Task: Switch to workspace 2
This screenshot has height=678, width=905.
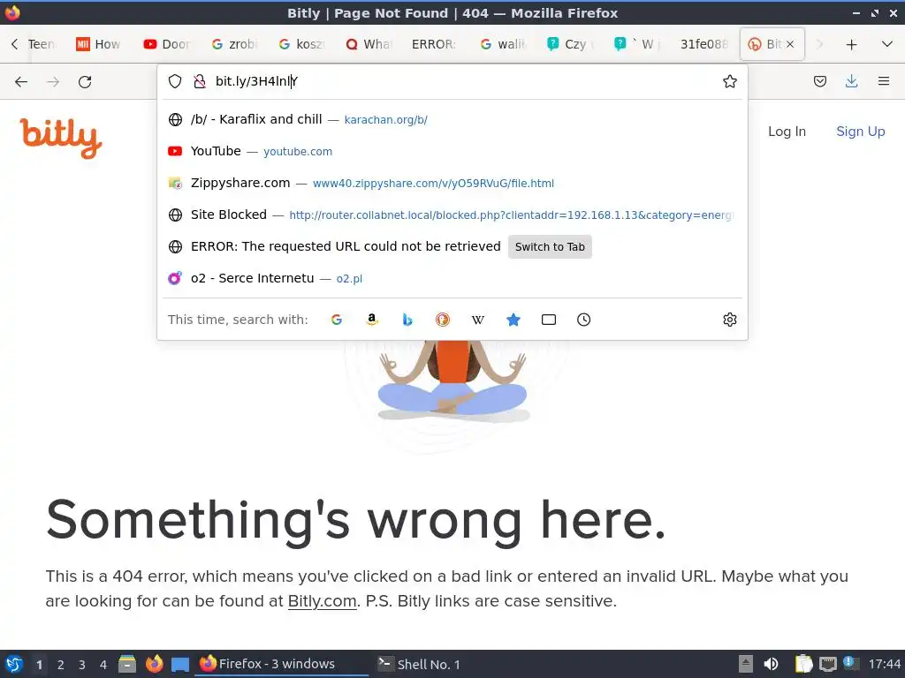Action: pos(61,665)
